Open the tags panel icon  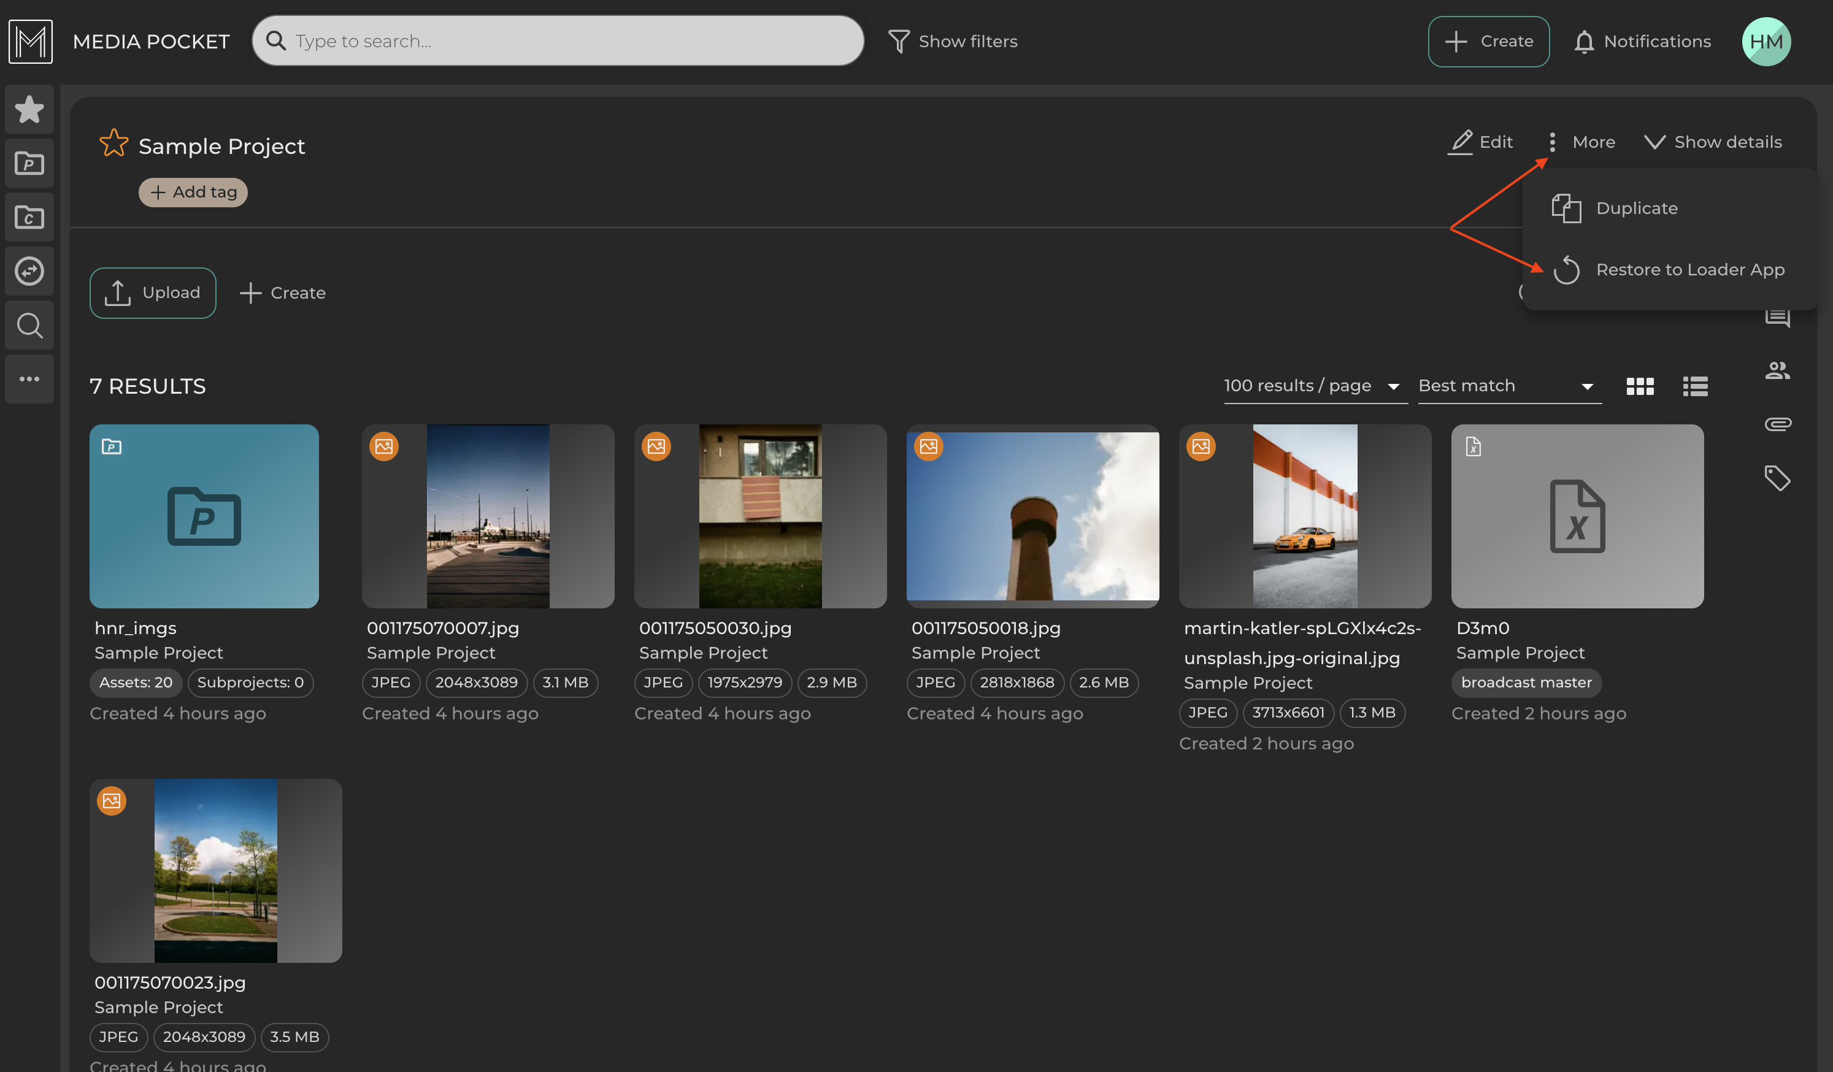(x=1777, y=478)
